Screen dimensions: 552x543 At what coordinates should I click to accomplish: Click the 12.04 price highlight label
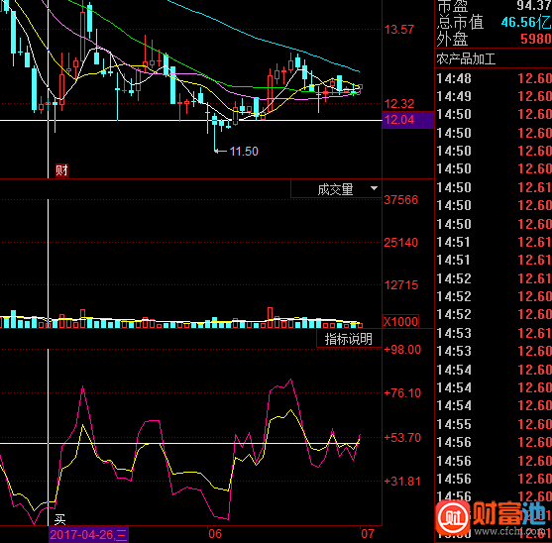(408, 120)
